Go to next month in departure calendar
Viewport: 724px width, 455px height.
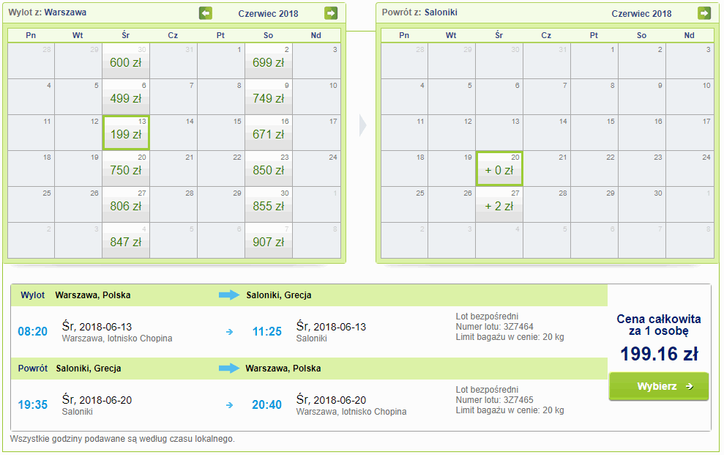click(332, 13)
